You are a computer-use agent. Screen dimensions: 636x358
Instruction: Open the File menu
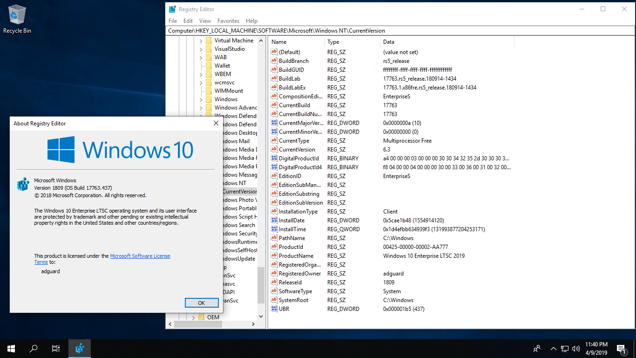pos(173,21)
